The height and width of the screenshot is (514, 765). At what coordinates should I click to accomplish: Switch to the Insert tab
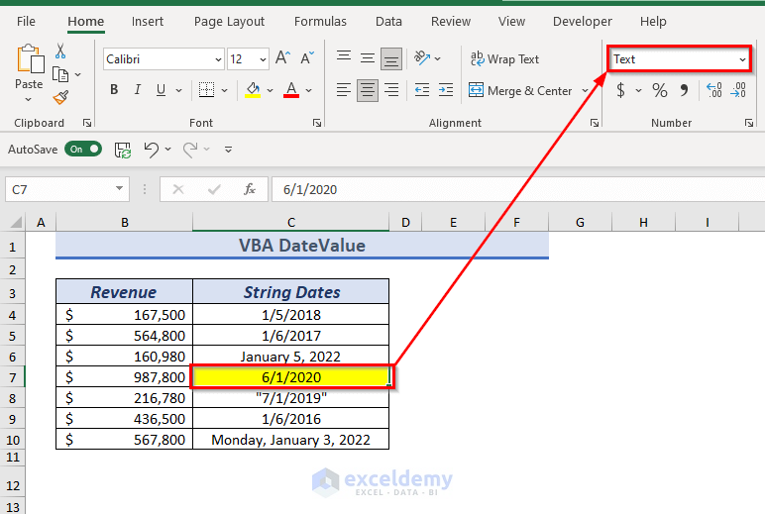tap(148, 22)
